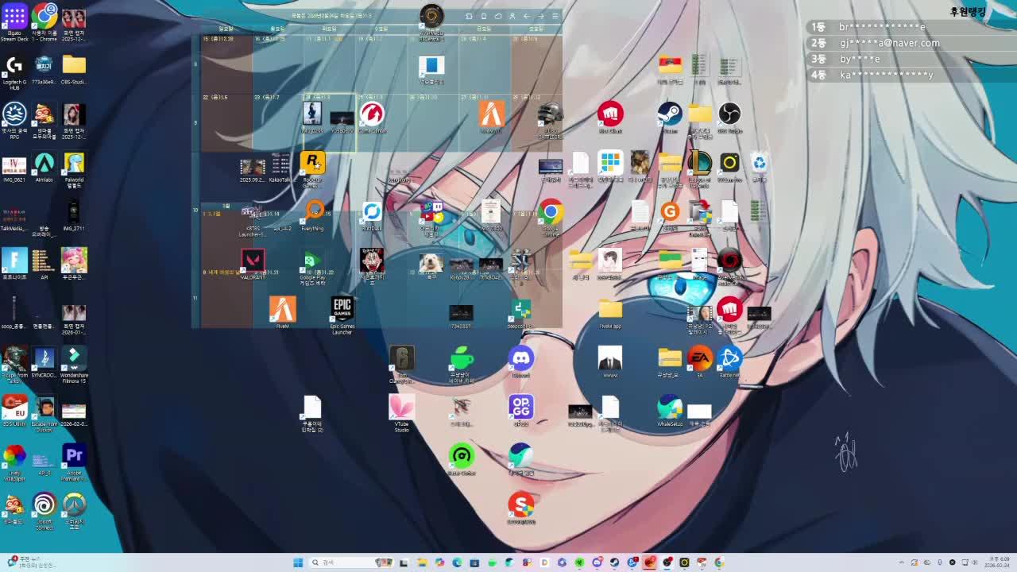This screenshot has height=572, width=1017.
Task: Click the Windows Start button on the taskbar
Action: [x=298, y=562]
